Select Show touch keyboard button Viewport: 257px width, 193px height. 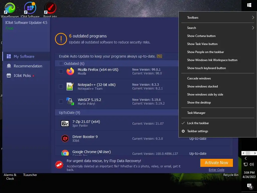tap(218, 68)
